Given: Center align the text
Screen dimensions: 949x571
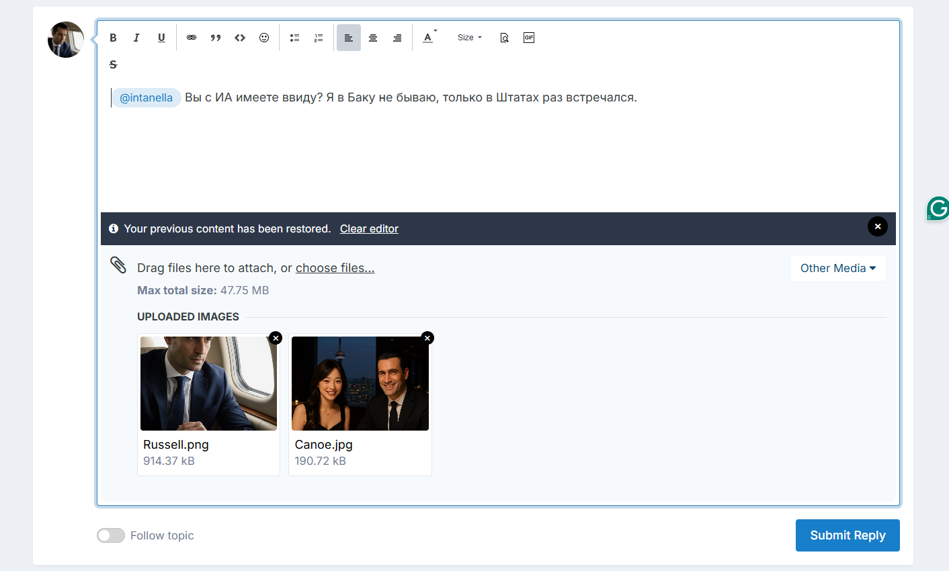Looking at the screenshot, I should [373, 38].
